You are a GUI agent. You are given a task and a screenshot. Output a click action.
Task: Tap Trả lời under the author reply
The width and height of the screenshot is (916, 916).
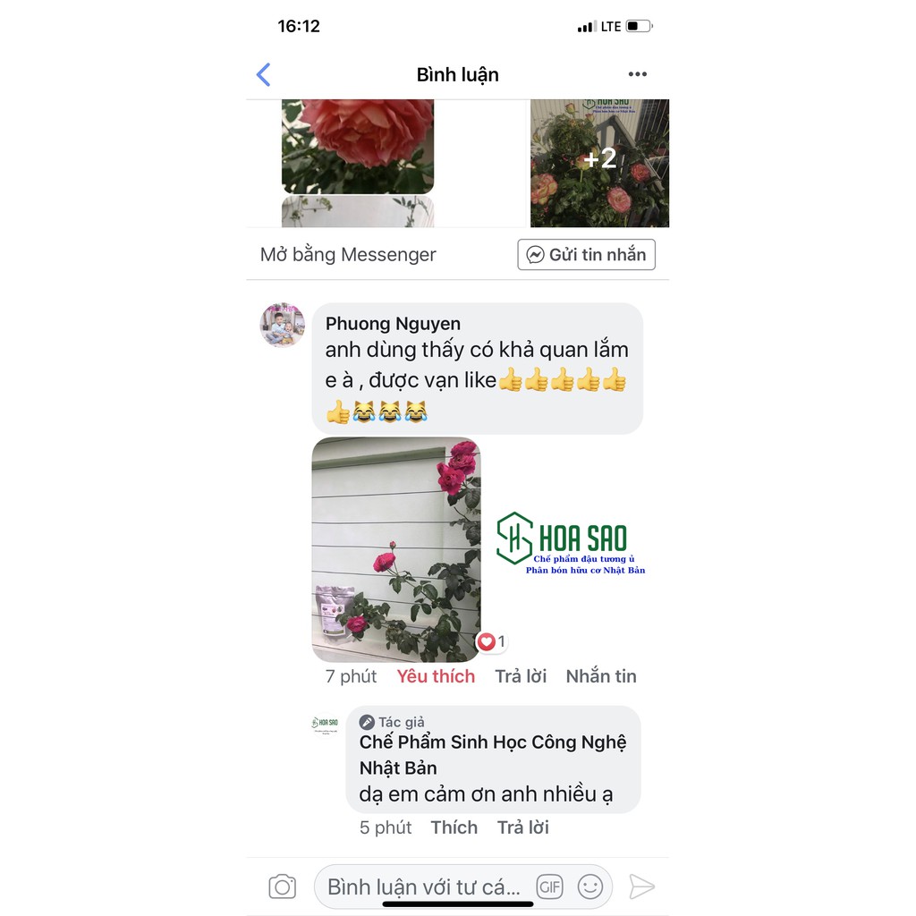click(x=522, y=827)
